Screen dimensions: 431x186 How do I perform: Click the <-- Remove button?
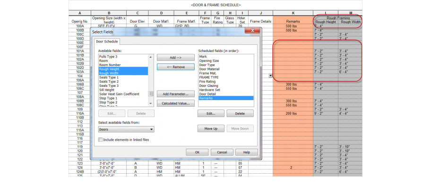coord(176,67)
